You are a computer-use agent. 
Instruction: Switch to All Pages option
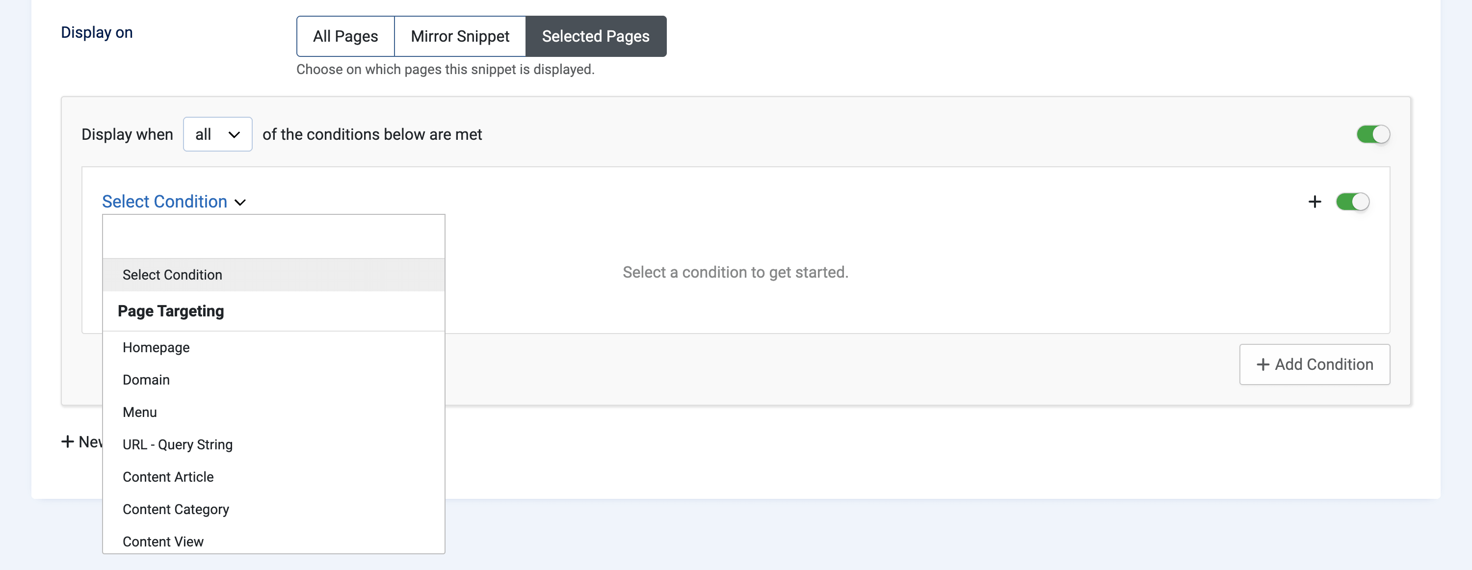pos(345,36)
